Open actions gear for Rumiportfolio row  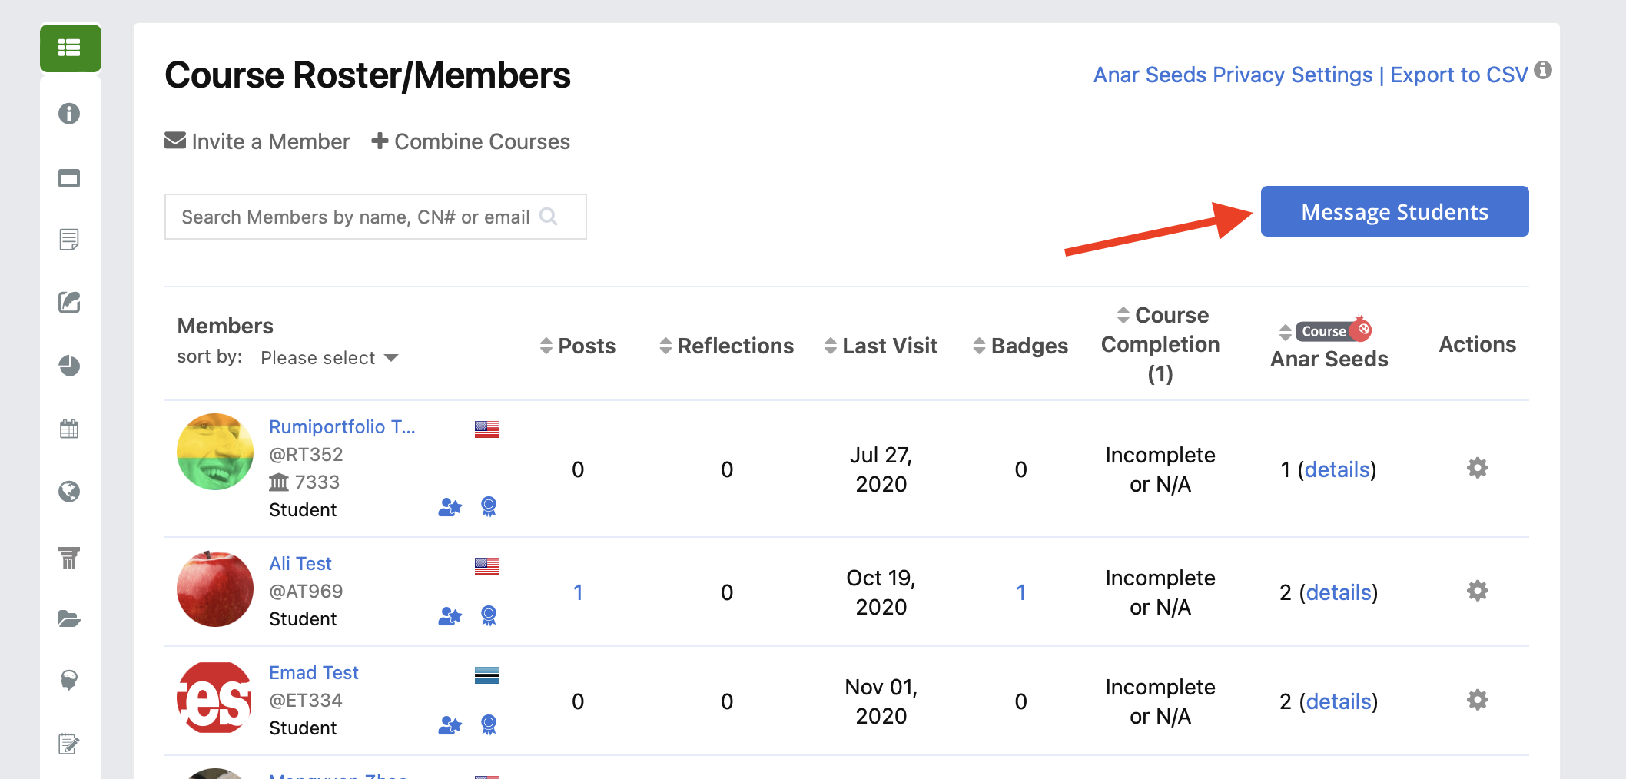(x=1477, y=468)
